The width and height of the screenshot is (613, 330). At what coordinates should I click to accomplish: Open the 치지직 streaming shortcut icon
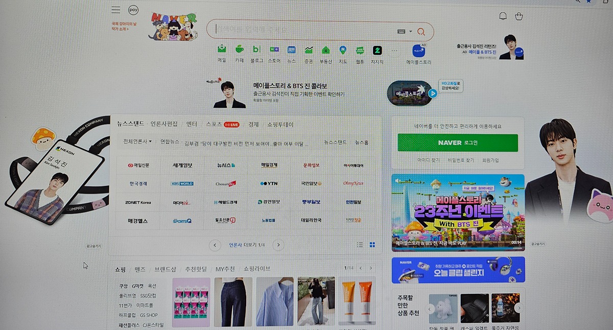tap(377, 50)
